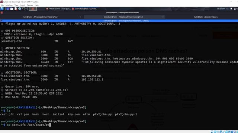Click the clock showing 08:57 PM
The height and width of the screenshot is (133, 238).
tap(221, 9)
